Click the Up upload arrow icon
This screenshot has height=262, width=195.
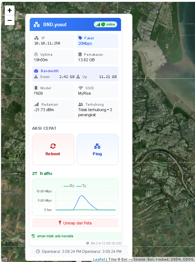[x=78, y=77]
